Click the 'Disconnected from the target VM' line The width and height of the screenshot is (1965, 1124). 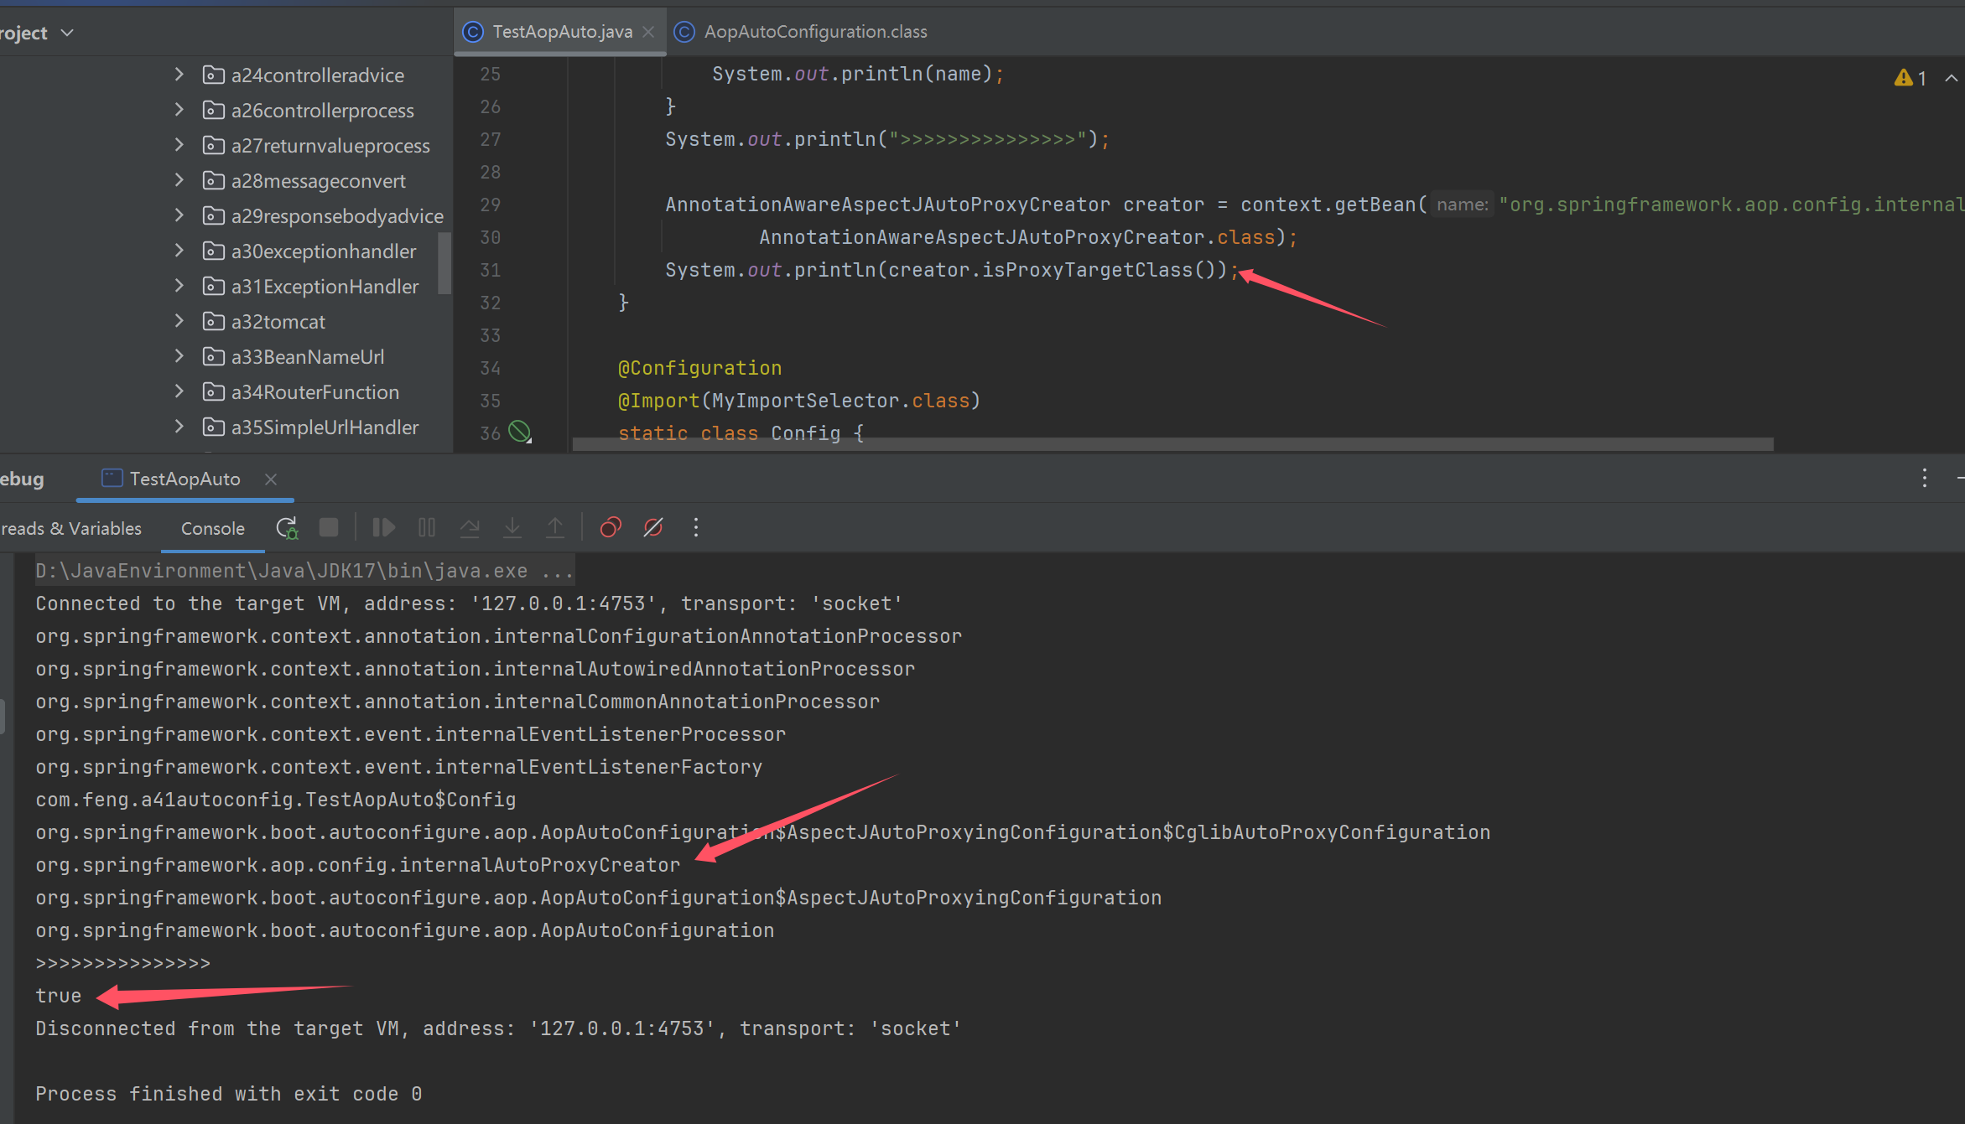pyautogui.click(x=498, y=1028)
